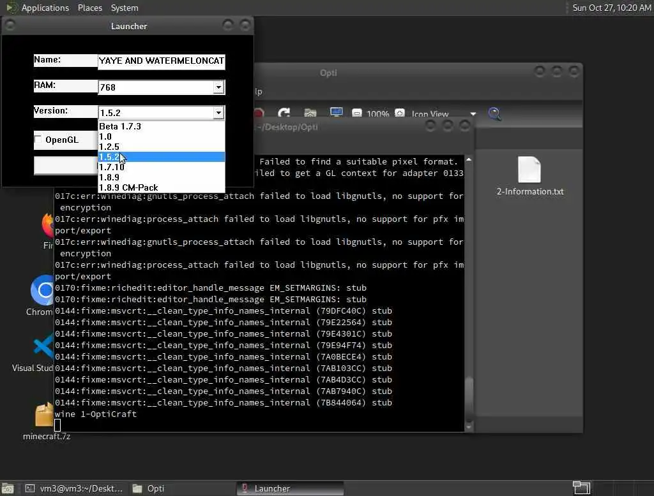
Task: Click the terminal vertical scrollbar thumb
Action: click(x=469, y=399)
